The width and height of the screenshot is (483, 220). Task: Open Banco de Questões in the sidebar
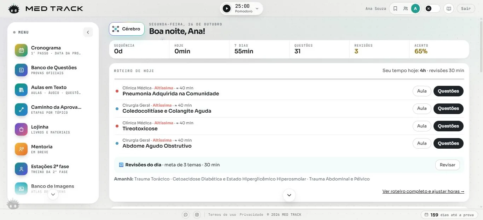coord(53,70)
